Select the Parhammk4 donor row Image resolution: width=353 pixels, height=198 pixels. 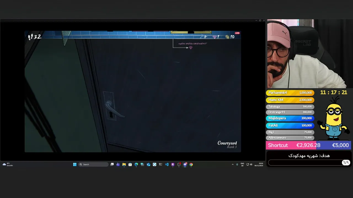point(290,93)
